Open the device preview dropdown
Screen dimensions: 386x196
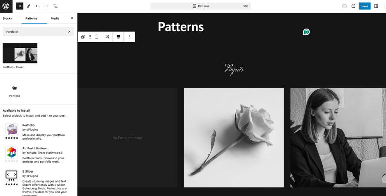click(x=345, y=6)
